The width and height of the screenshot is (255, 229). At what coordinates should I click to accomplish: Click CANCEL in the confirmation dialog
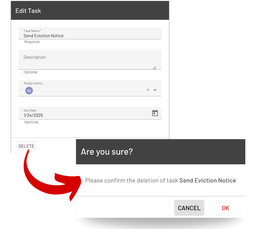tap(189, 208)
